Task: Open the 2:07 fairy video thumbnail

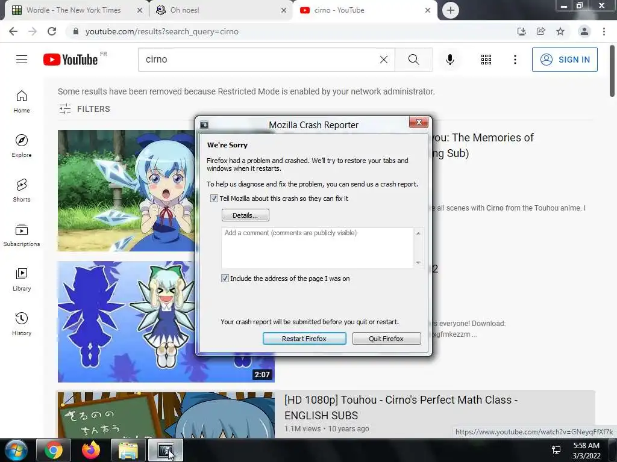Action: point(166,322)
